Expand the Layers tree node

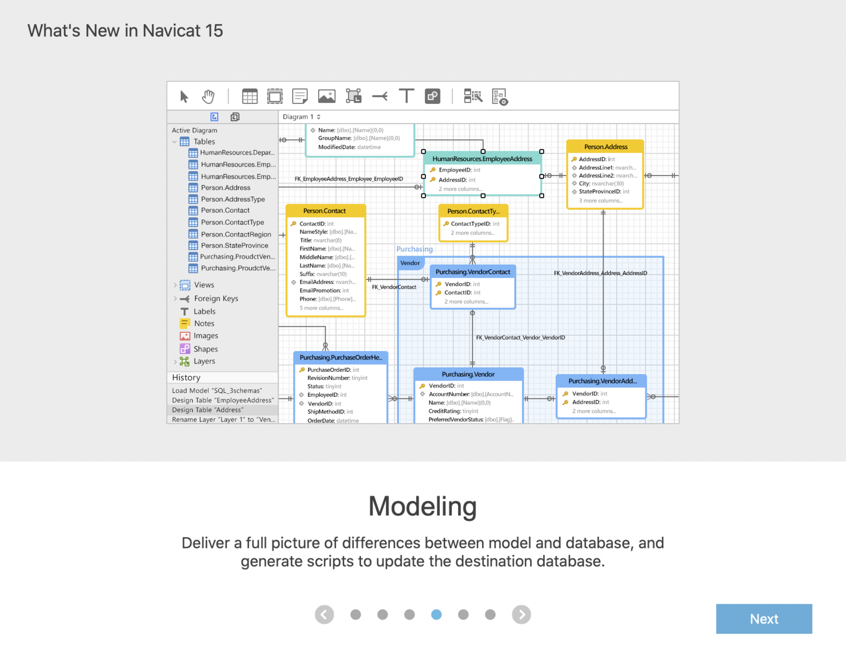point(175,361)
